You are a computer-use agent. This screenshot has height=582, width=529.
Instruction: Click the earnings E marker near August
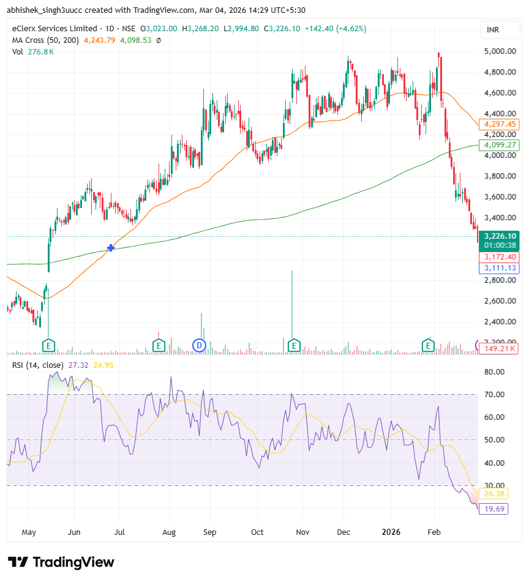159,346
